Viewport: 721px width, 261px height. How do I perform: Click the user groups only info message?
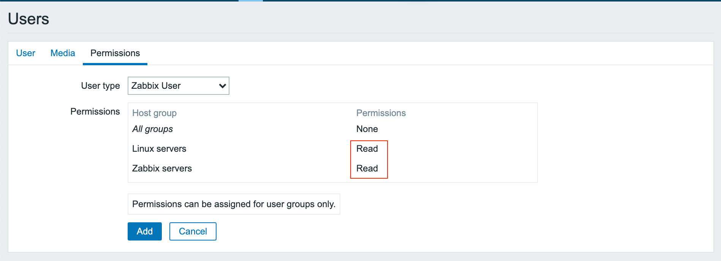(234, 204)
